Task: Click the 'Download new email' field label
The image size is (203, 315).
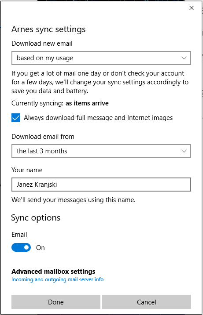Action: 42,43
